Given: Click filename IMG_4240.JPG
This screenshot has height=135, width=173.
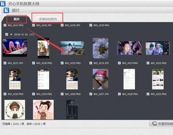Looking at the screenshot, I should coord(44,25).
